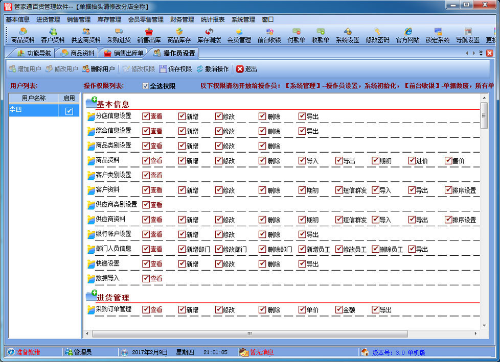Click the 修改密码 toolbar icon
Screen dimensions: 500x362
tap(377, 35)
